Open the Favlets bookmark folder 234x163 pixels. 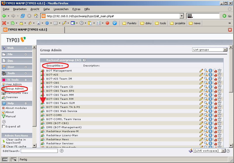pyautogui.click(x=129, y=23)
